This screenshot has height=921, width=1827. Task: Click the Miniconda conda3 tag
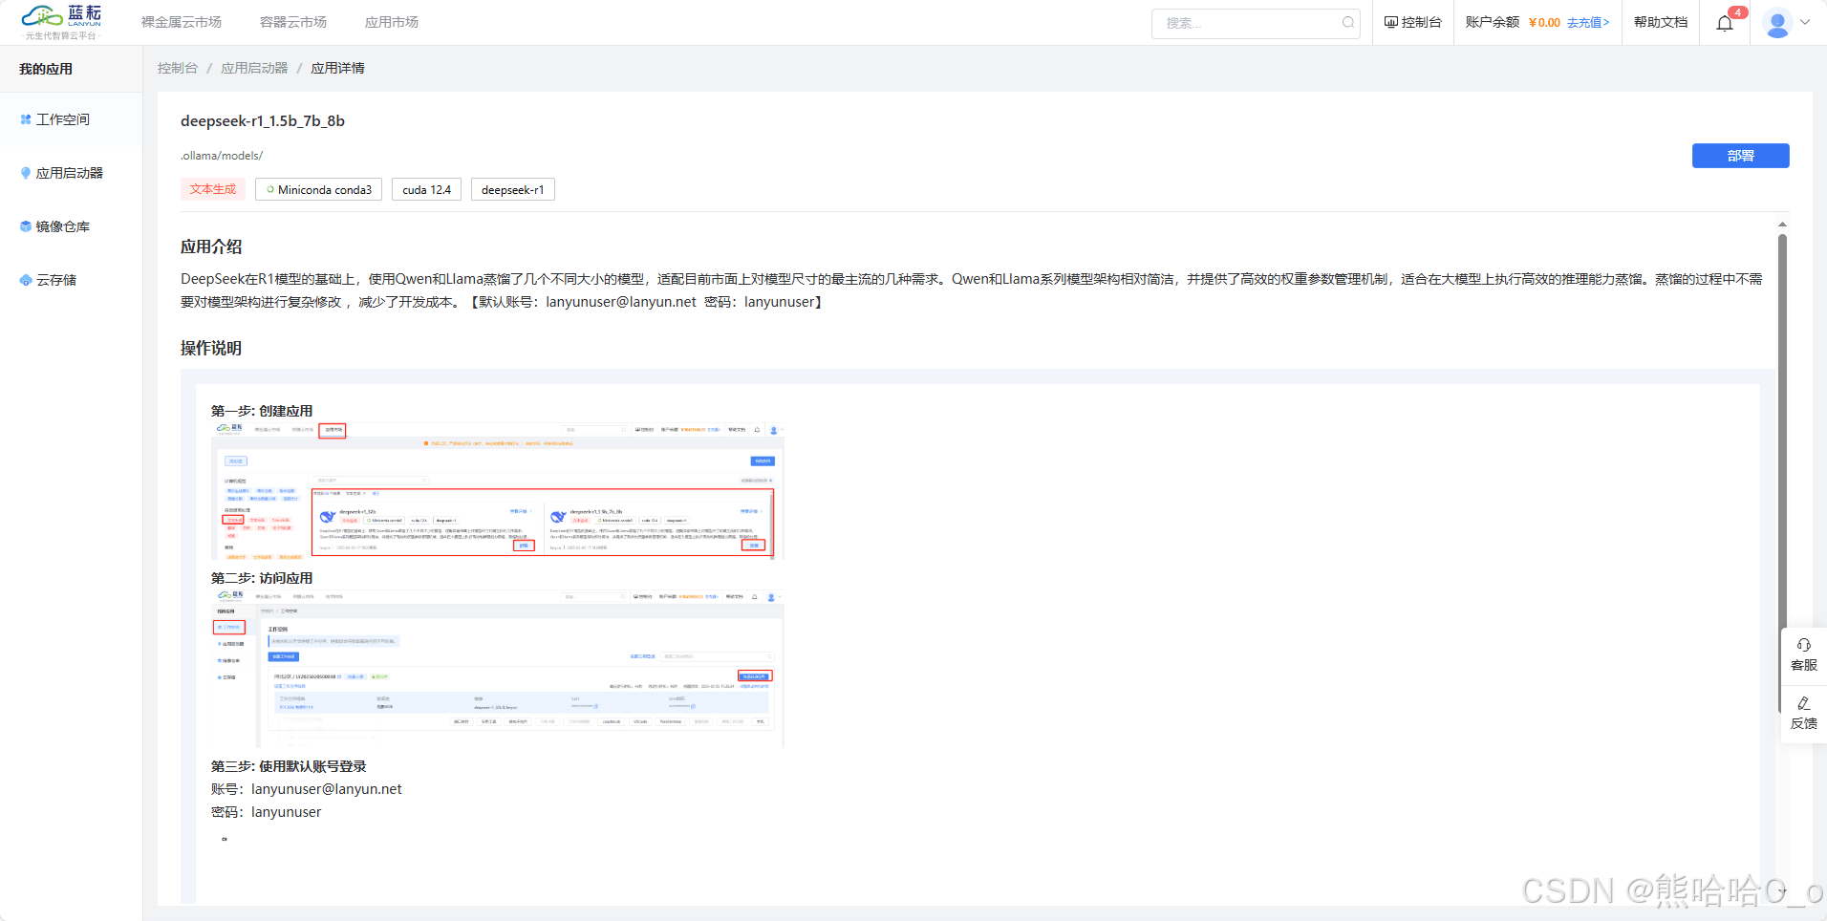point(319,189)
